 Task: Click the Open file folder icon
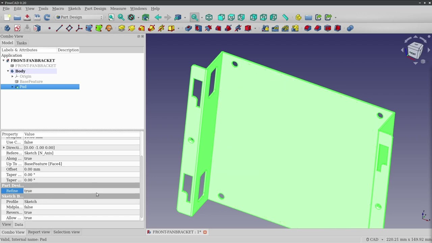(x=17, y=17)
